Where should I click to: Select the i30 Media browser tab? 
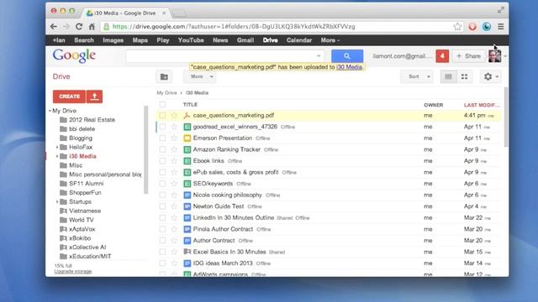(125, 13)
